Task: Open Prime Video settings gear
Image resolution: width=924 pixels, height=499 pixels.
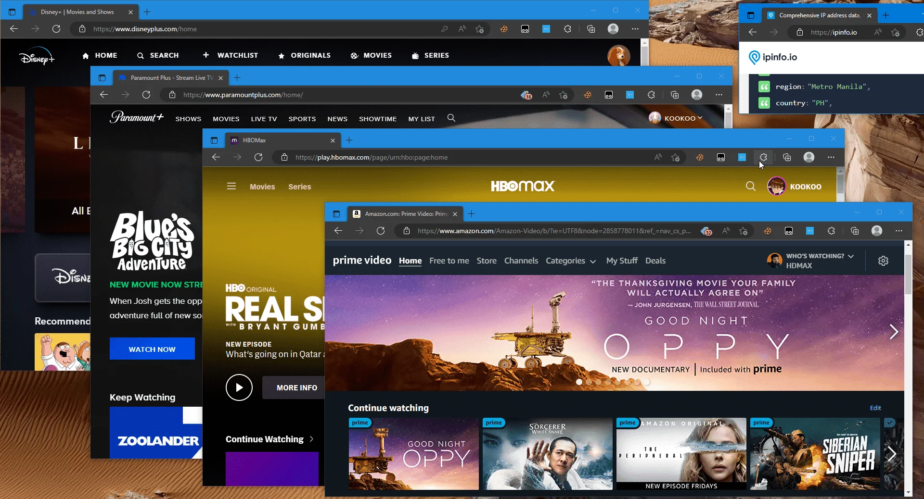Action: pos(883,261)
